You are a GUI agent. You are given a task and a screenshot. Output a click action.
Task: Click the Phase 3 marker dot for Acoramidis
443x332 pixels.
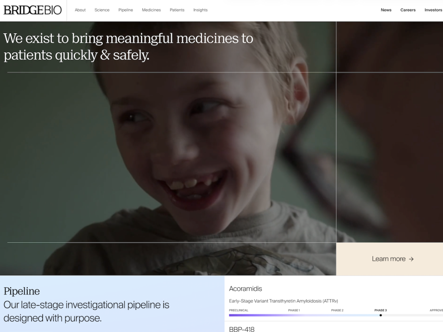[381, 315]
